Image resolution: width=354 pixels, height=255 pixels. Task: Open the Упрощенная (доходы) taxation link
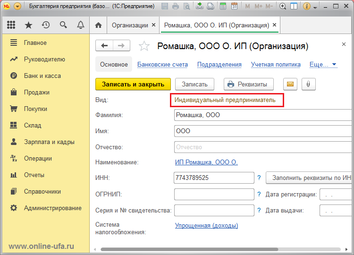pos(206,225)
